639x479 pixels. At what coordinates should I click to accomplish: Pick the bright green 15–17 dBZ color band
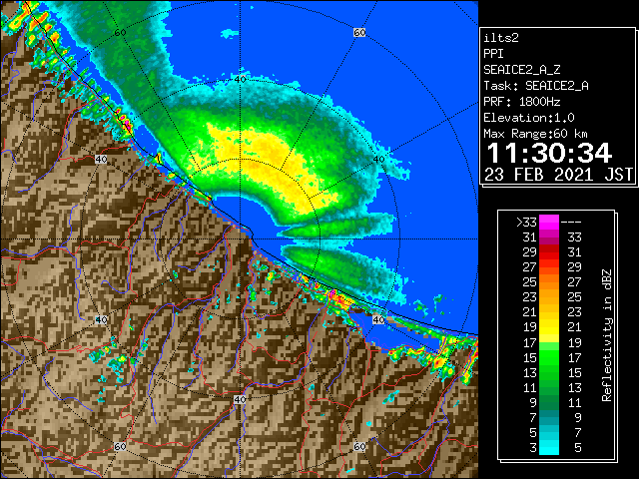pyautogui.click(x=549, y=357)
